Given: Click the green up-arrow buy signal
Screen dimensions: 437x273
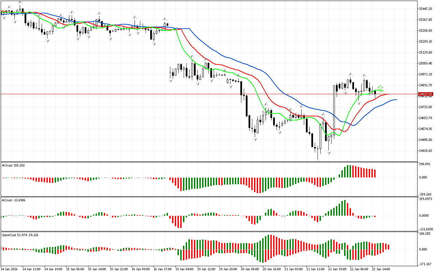Looking at the screenshot, I should click(x=380, y=88).
